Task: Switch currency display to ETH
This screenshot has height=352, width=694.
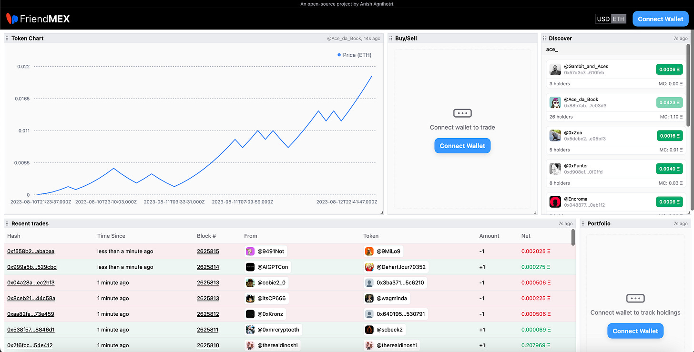Action: point(619,19)
